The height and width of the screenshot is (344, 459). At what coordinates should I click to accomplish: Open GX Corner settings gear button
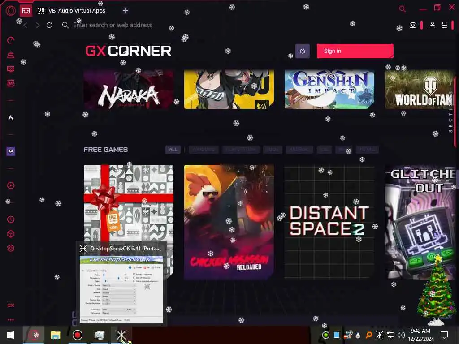pos(303,51)
